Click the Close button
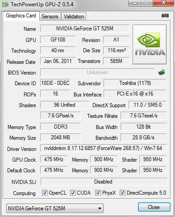This screenshot has height=217, width=175. tap(154, 207)
